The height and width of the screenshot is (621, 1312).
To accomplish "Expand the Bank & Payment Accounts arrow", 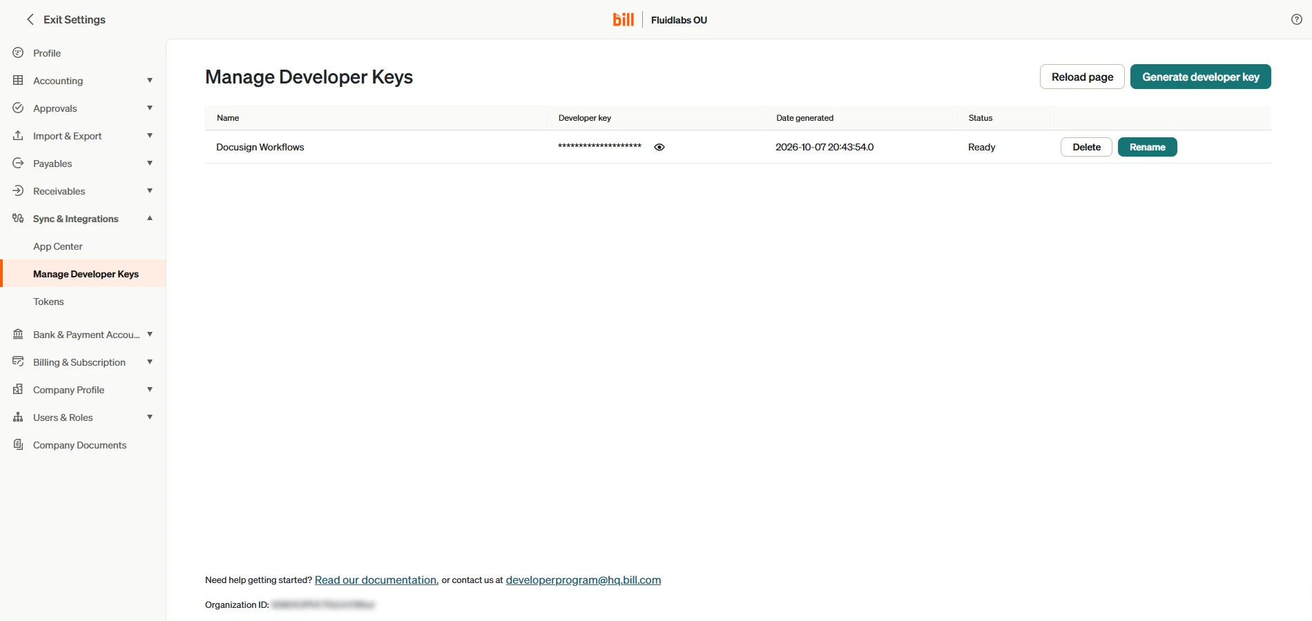I will tap(150, 334).
